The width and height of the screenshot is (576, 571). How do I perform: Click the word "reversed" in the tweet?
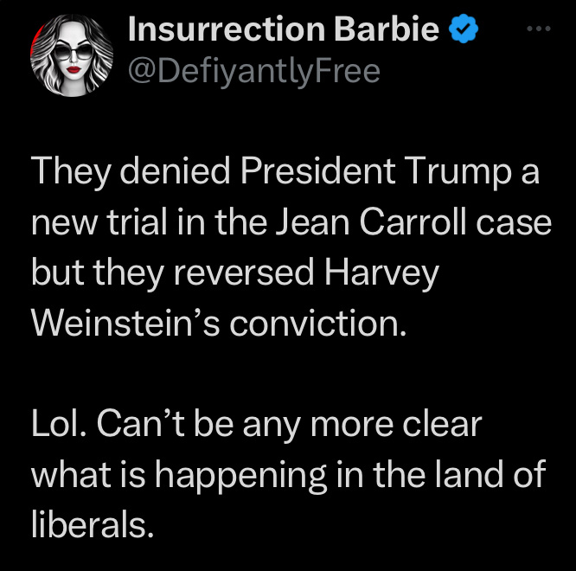point(240,273)
